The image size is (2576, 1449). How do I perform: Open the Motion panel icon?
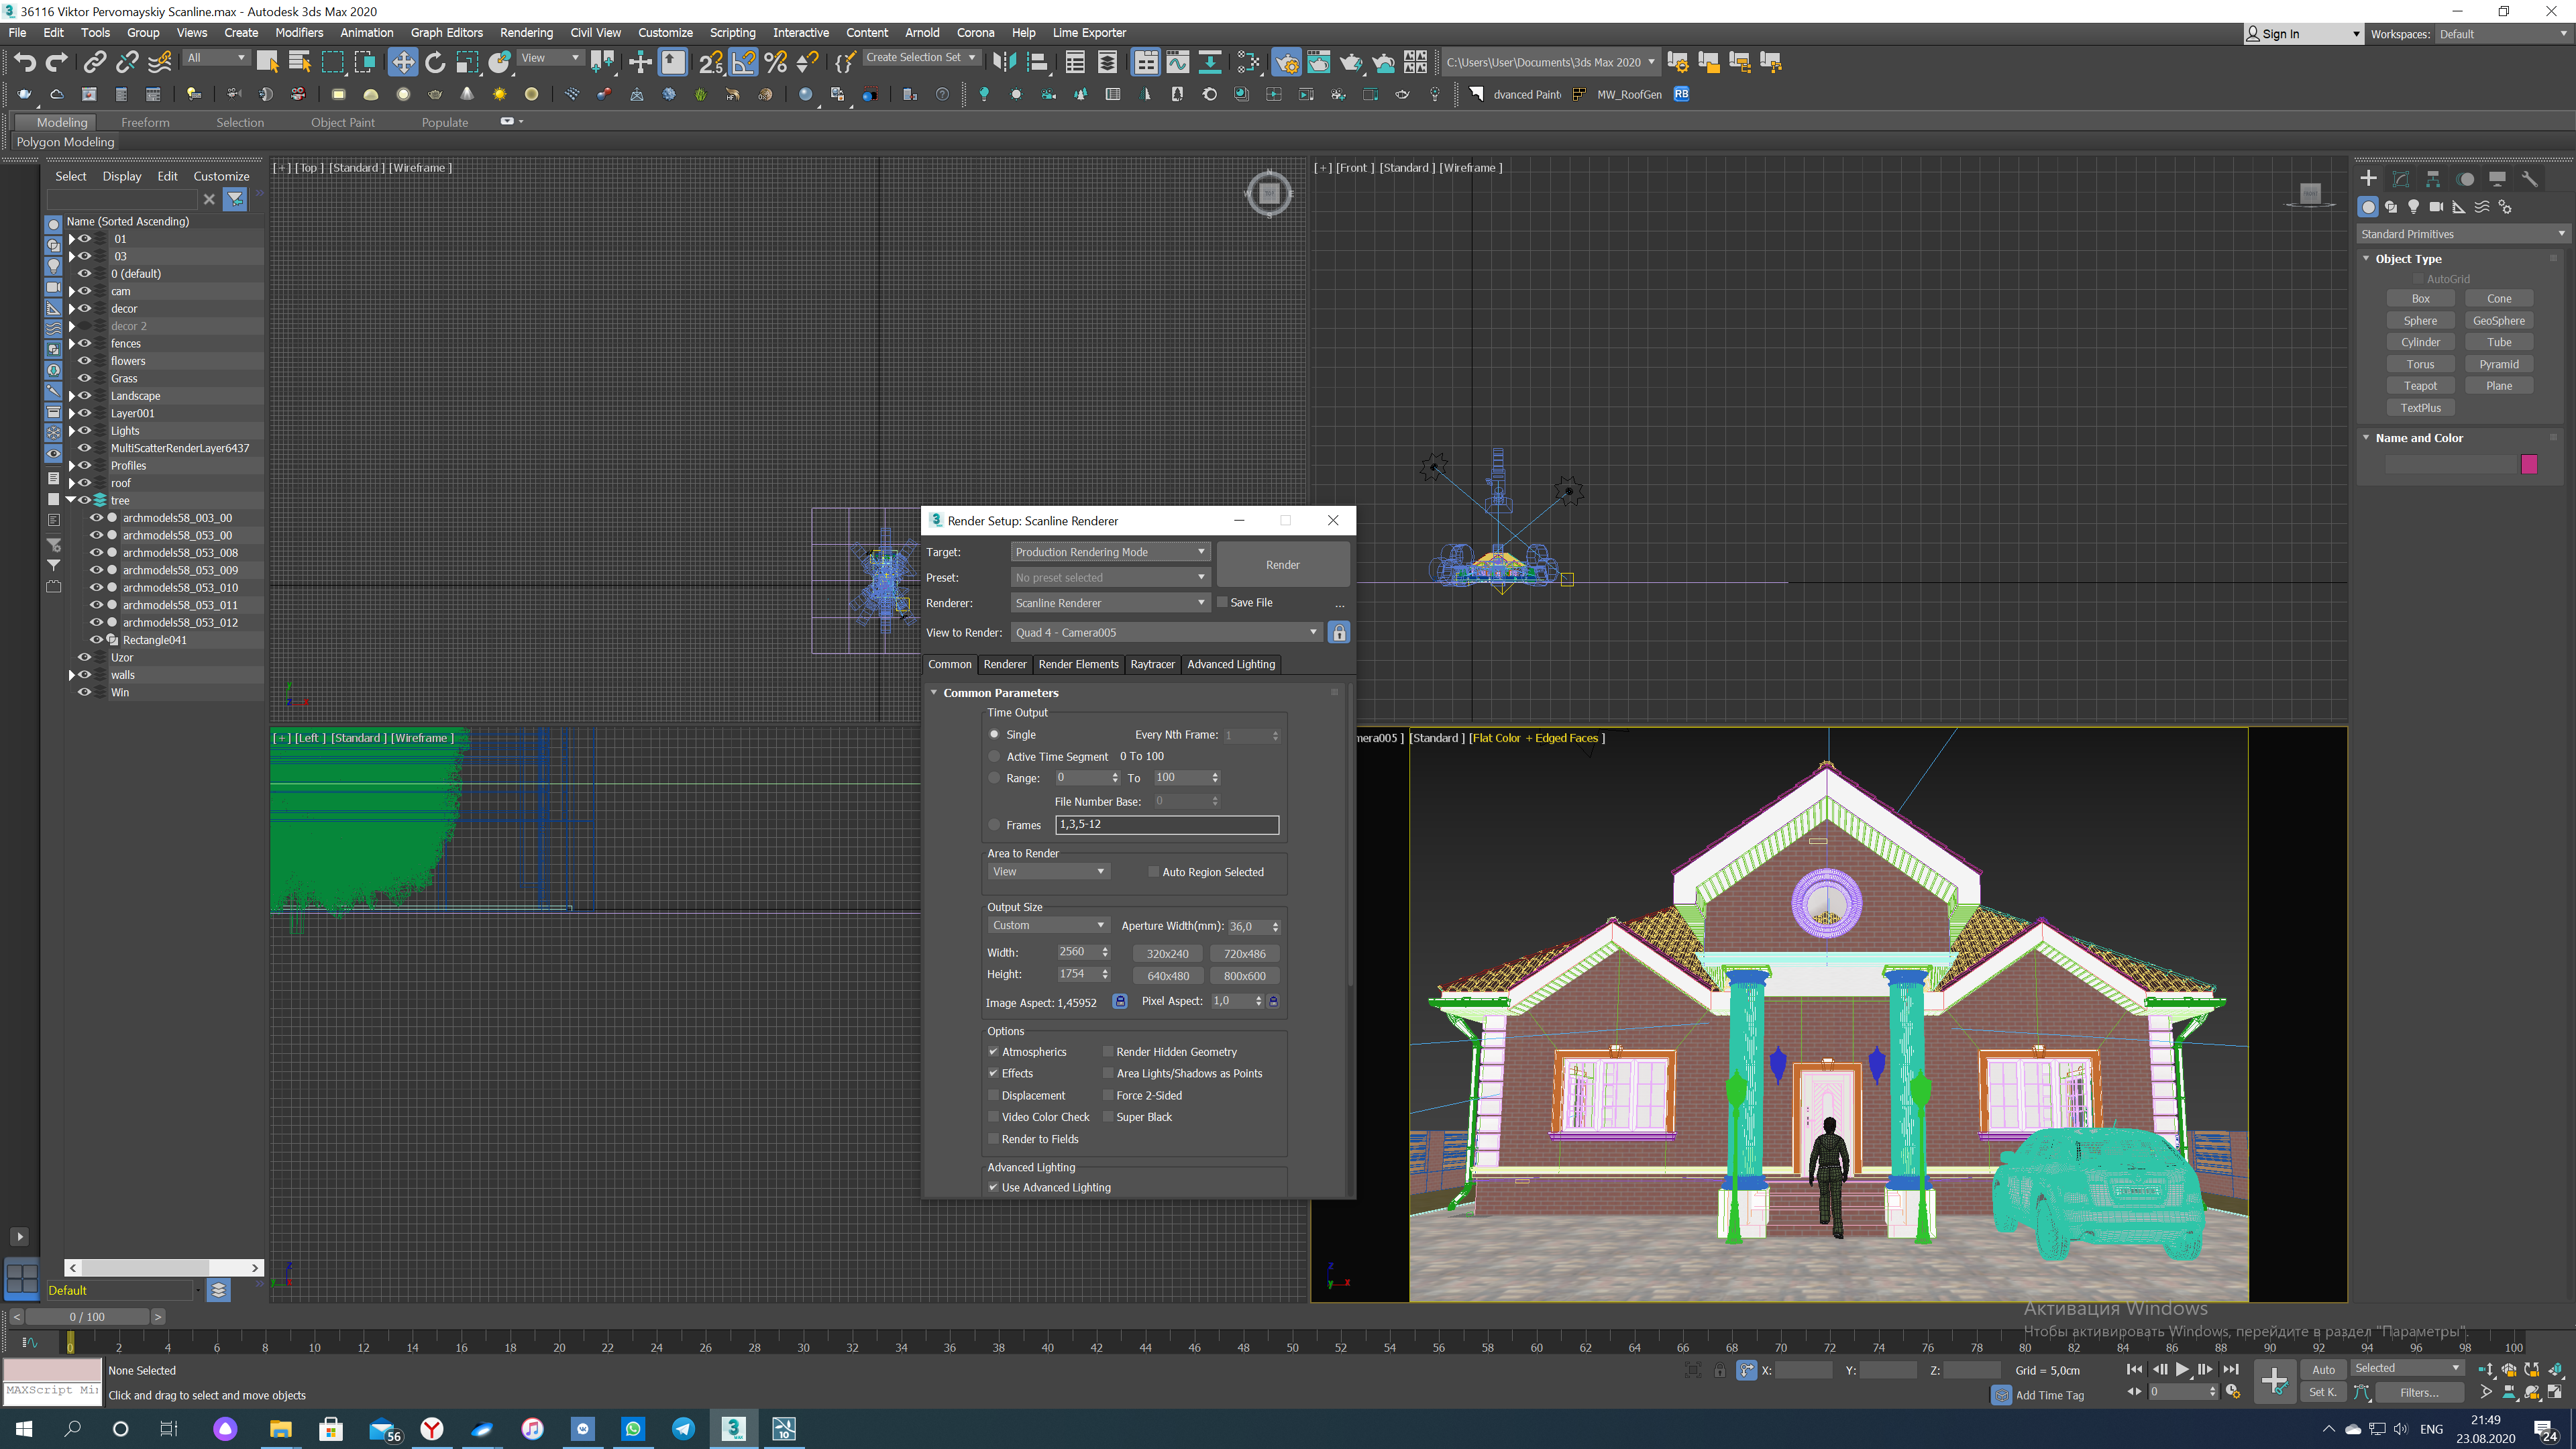click(x=2466, y=178)
